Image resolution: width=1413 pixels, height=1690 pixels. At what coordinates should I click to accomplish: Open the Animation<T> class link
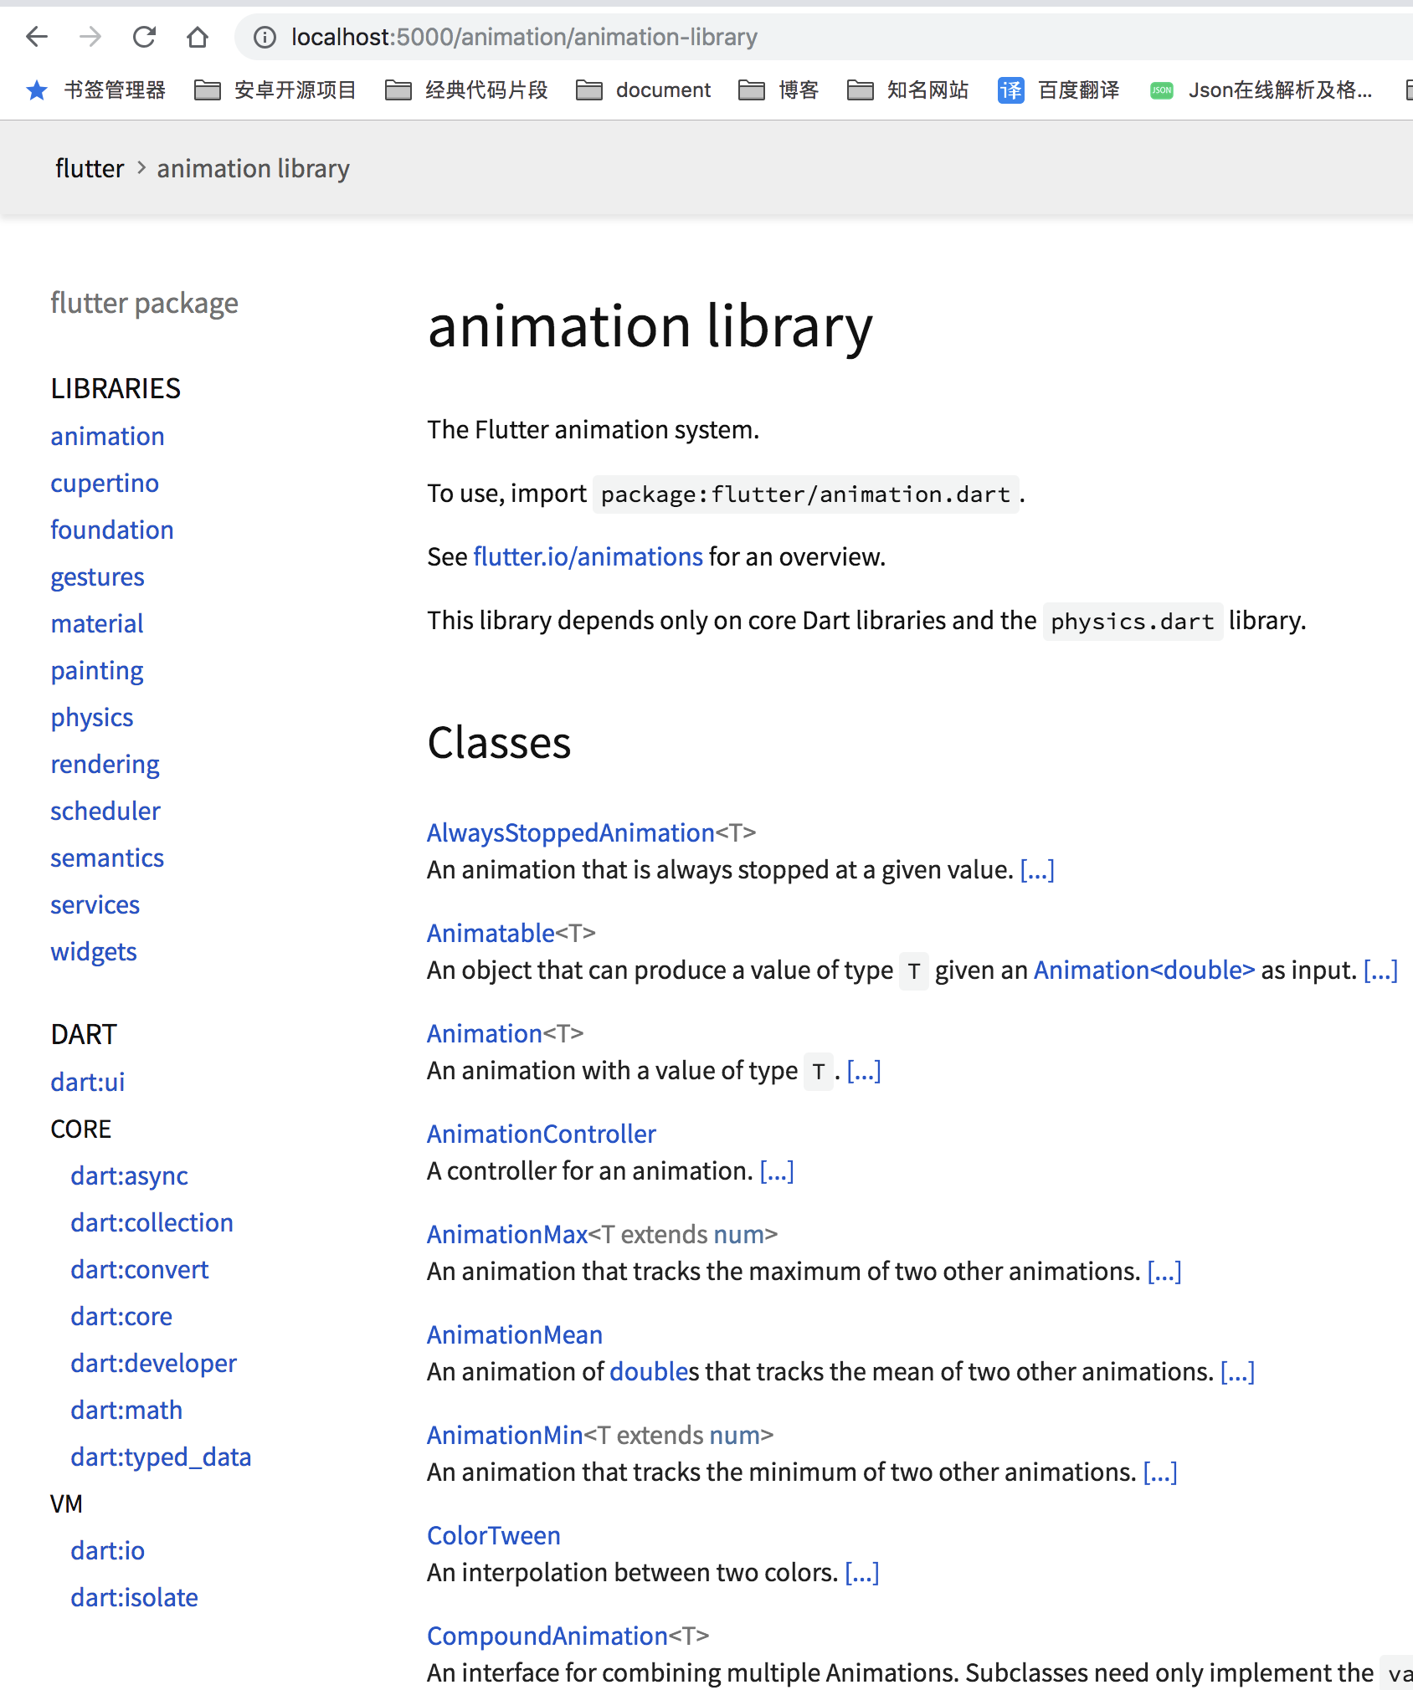click(486, 1033)
